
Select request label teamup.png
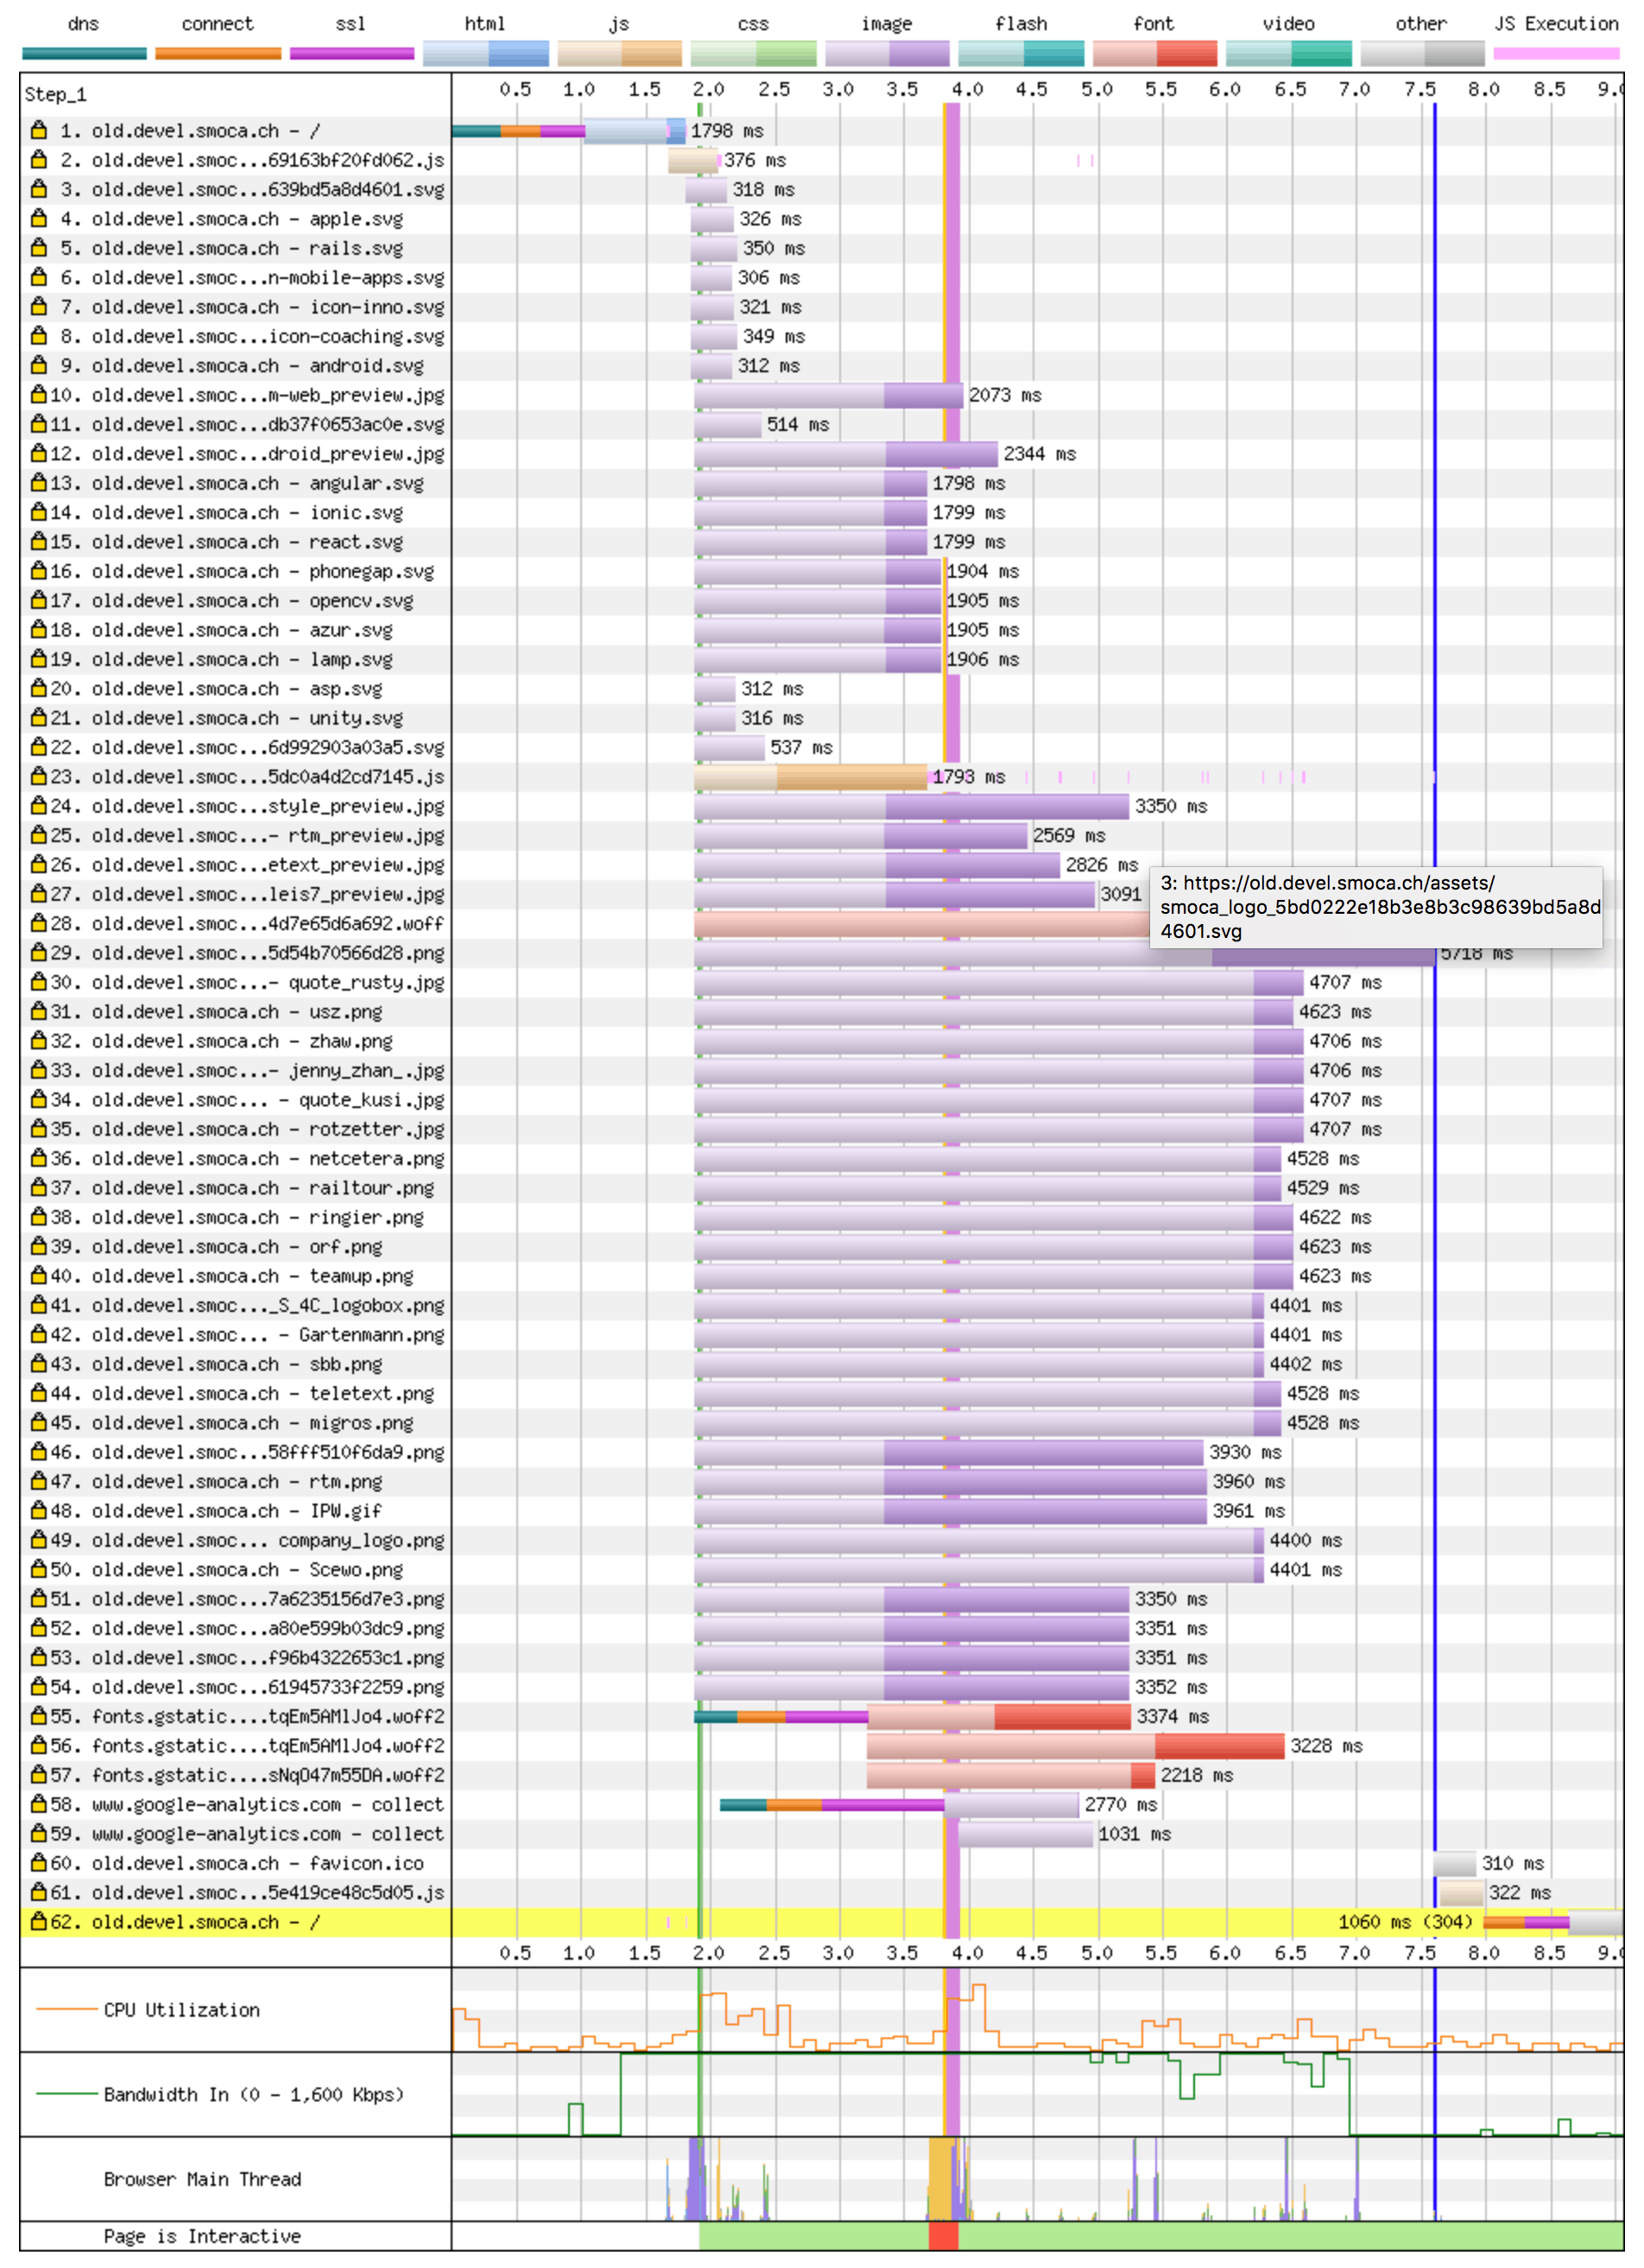pos(253,1276)
